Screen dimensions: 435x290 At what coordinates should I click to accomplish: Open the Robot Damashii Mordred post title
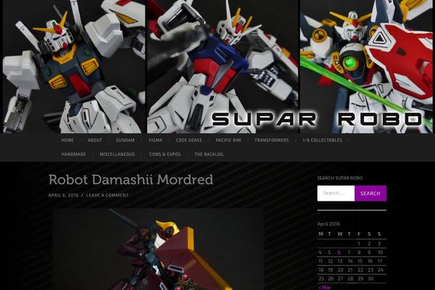(x=130, y=180)
